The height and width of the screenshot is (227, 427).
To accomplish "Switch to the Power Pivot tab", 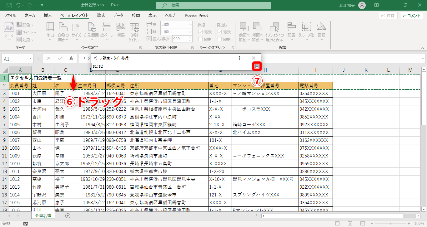I will [196, 16].
